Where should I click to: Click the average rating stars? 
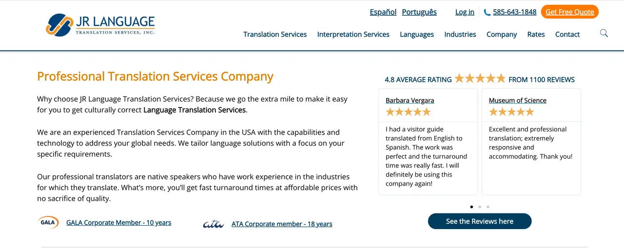[480, 78]
